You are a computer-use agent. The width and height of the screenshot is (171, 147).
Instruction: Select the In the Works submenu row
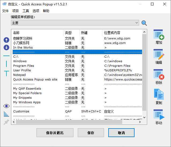23,47
